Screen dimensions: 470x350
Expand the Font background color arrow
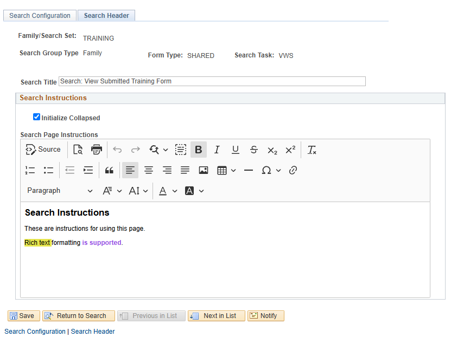(x=201, y=191)
